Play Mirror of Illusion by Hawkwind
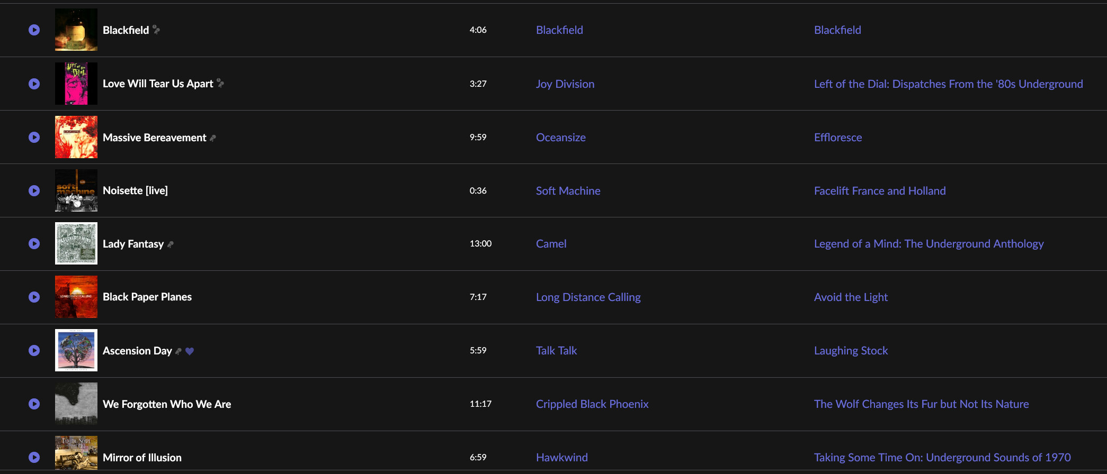This screenshot has width=1107, height=474. click(x=34, y=457)
